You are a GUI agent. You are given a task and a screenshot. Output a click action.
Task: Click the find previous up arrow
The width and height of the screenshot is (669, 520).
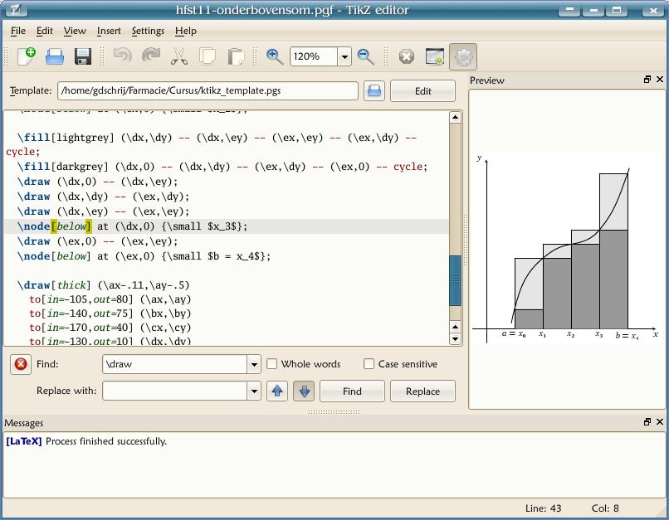[277, 391]
